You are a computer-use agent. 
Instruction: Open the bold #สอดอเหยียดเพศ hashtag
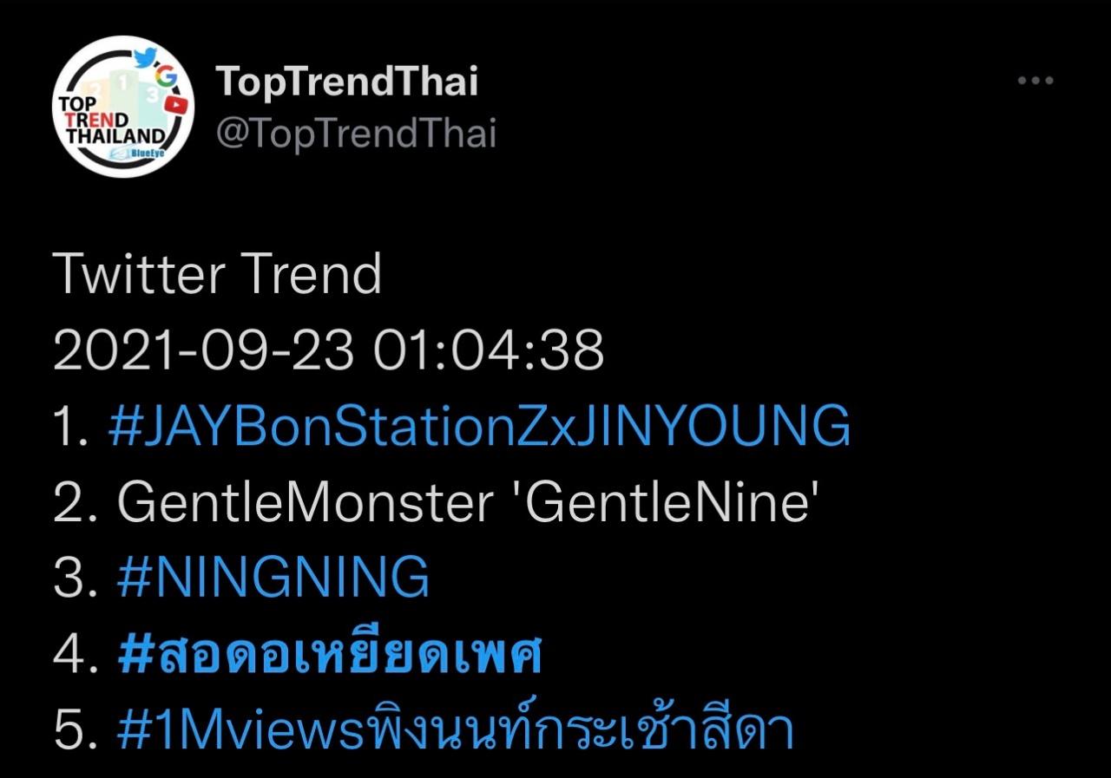point(329,655)
